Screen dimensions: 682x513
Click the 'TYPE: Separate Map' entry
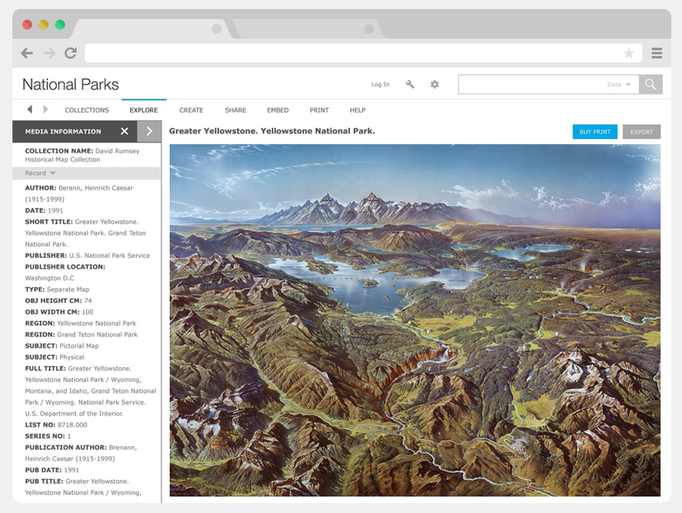click(57, 290)
